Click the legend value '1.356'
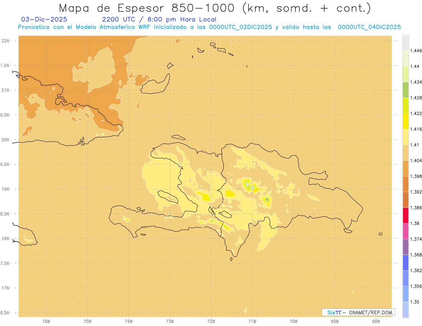Viewport: 422px width, 326px height. (416, 286)
